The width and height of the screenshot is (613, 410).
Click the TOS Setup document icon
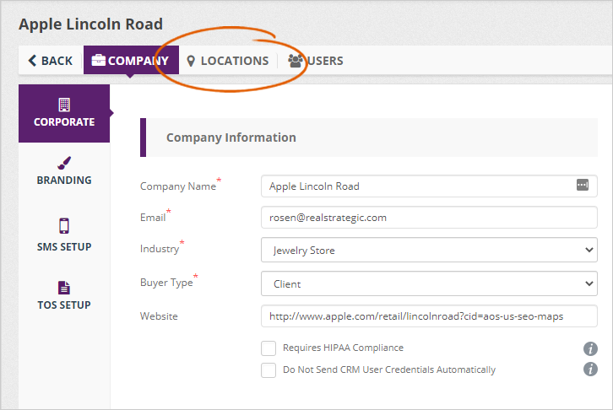(x=64, y=288)
